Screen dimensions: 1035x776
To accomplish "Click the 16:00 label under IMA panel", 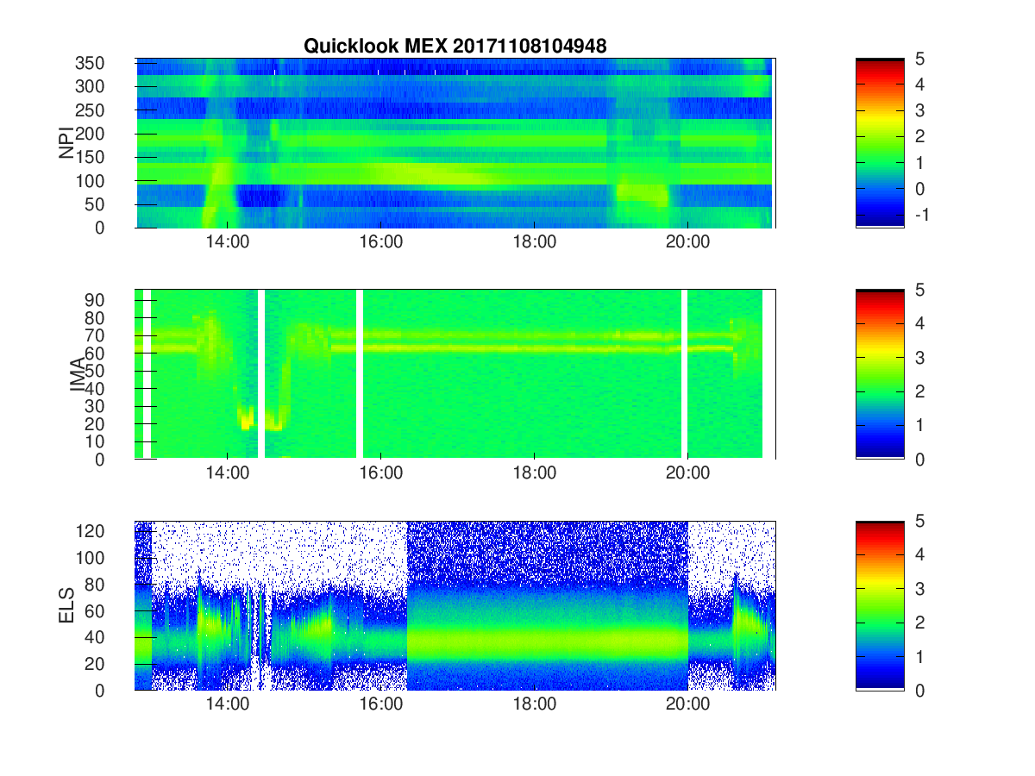I will (381, 473).
